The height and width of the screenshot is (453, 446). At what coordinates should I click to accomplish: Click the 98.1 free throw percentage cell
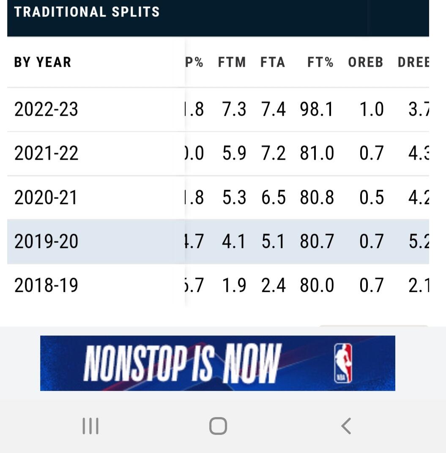[x=317, y=109]
